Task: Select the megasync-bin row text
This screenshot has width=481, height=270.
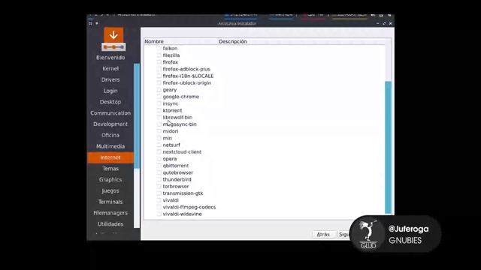Action: pos(180,124)
